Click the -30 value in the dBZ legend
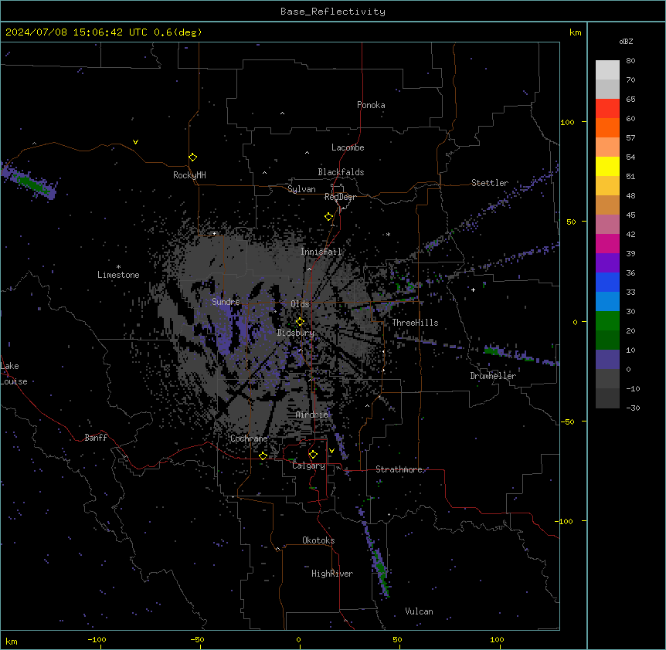 [633, 408]
